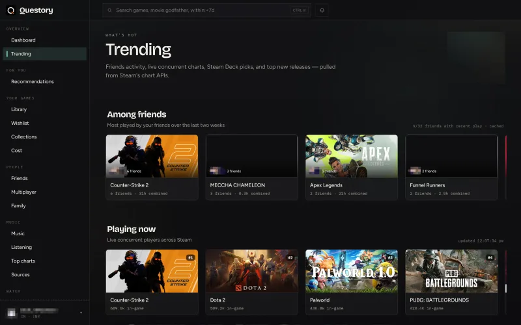The image size is (521, 325).
Task: Focus the search games input field
Action: pos(206,10)
